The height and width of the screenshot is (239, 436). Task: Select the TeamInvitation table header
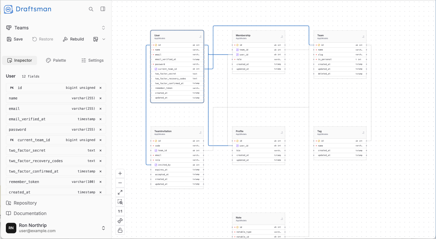[x=177, y=133]
